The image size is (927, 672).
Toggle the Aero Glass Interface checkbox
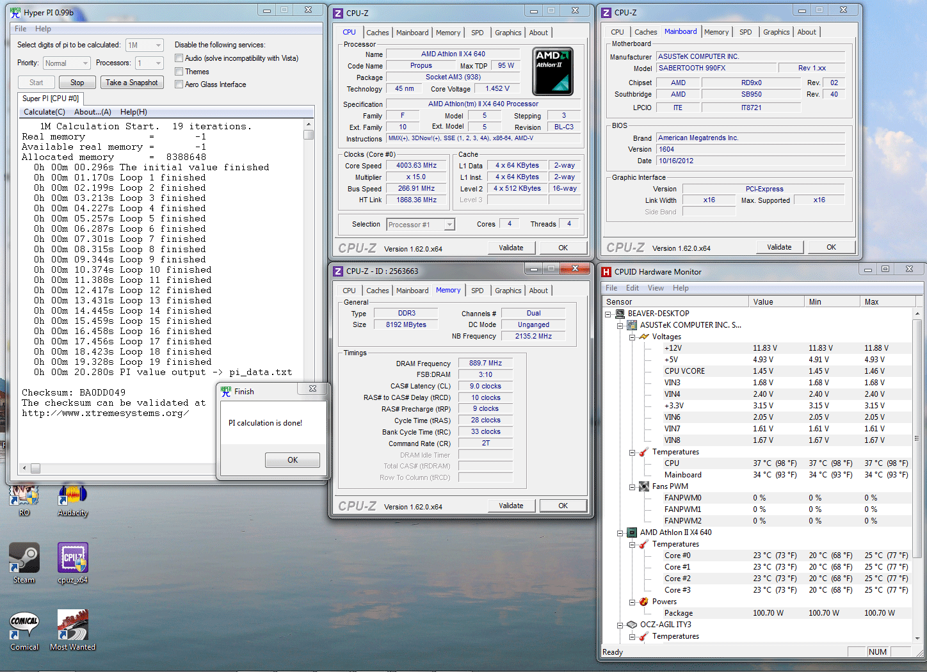(x=179, y=84)
